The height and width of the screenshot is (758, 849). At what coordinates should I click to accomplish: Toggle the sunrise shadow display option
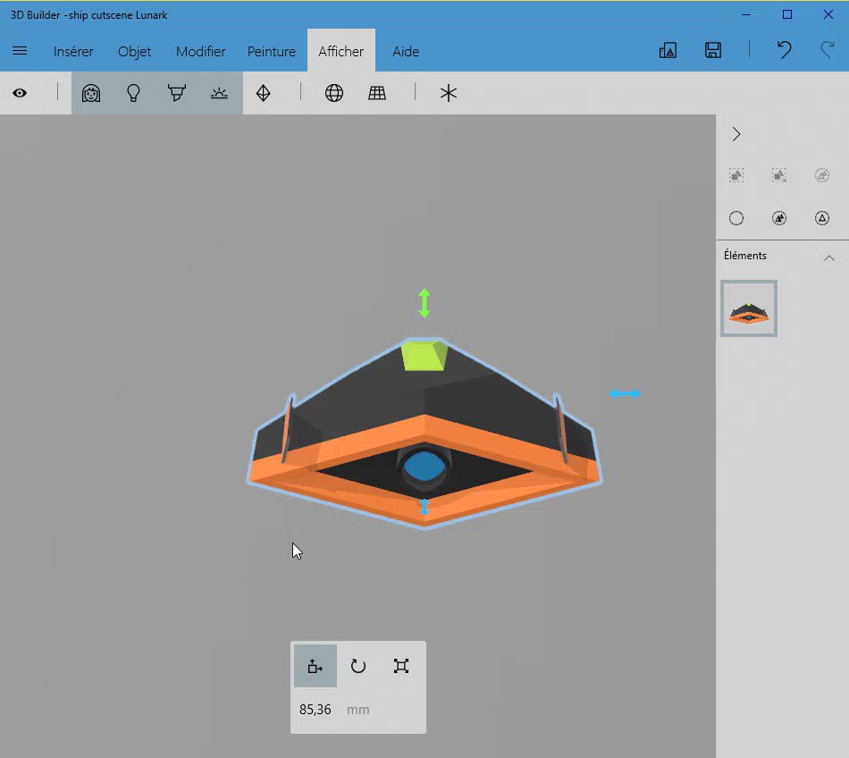[x=219, y=93]
